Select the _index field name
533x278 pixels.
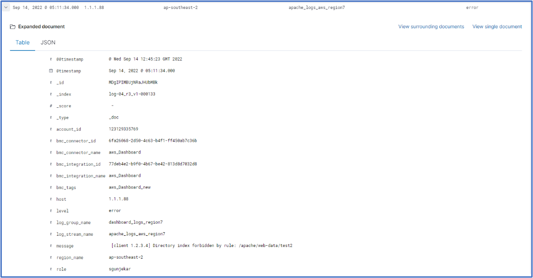tap(63, 94)
